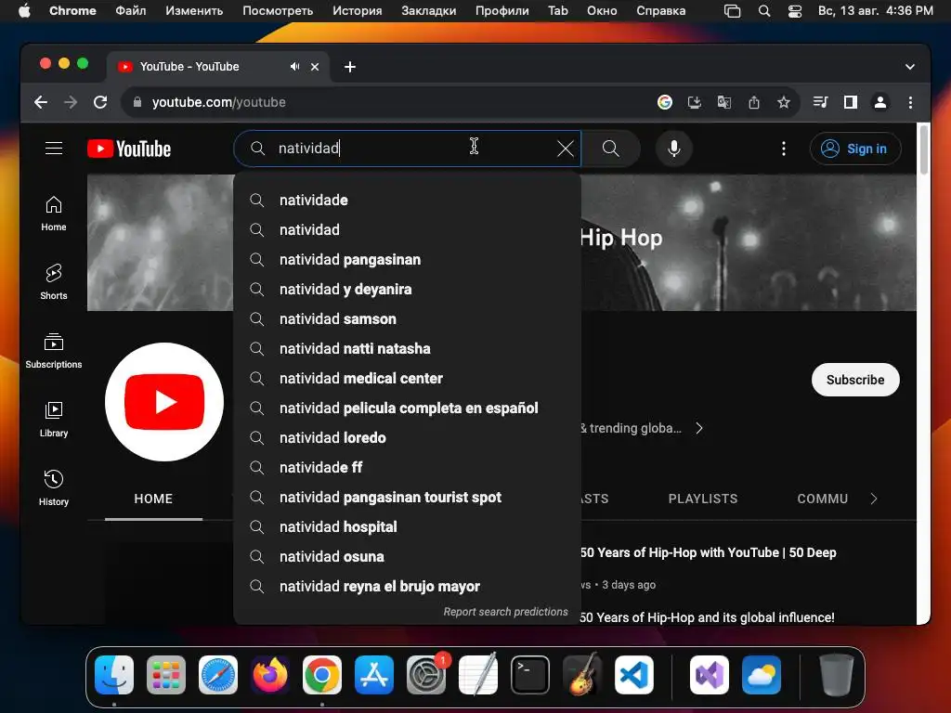951x713 pixels.
Task: Open Chrome profile icon
Action: (x=880, y=102)
